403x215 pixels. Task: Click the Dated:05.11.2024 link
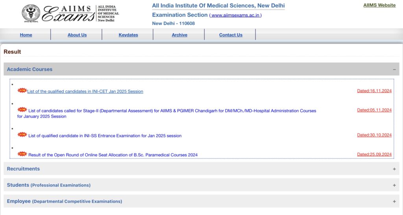[x=374, y=110]
